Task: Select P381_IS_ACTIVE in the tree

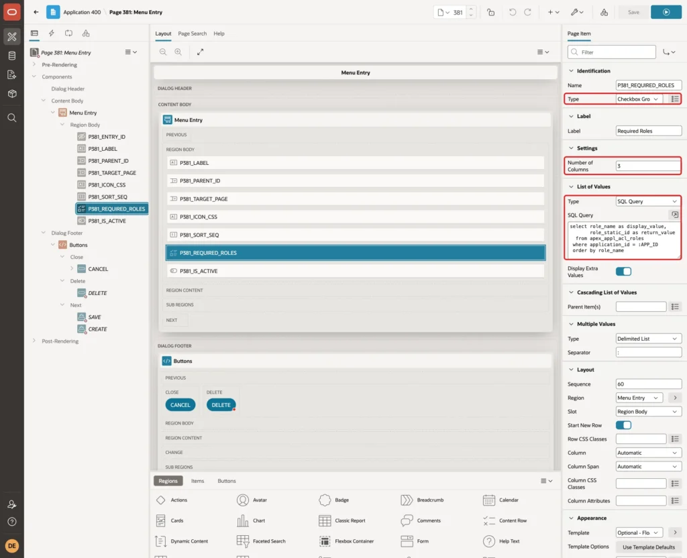Action: [107, 221]
